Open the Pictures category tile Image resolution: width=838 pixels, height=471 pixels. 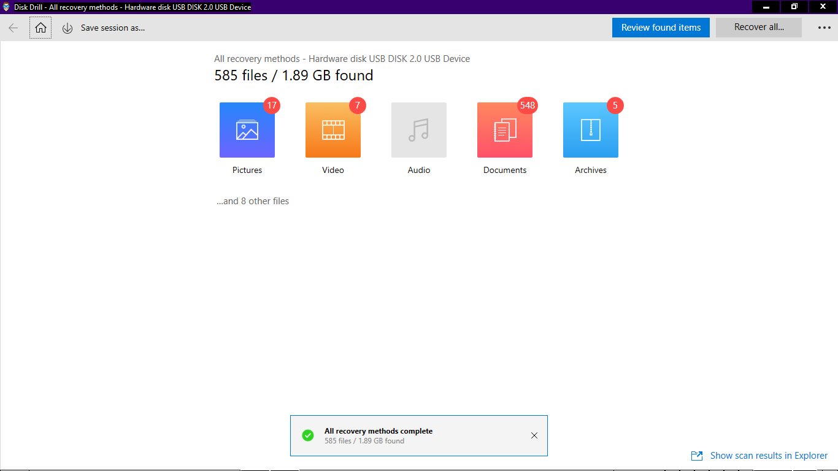[247, 130]
